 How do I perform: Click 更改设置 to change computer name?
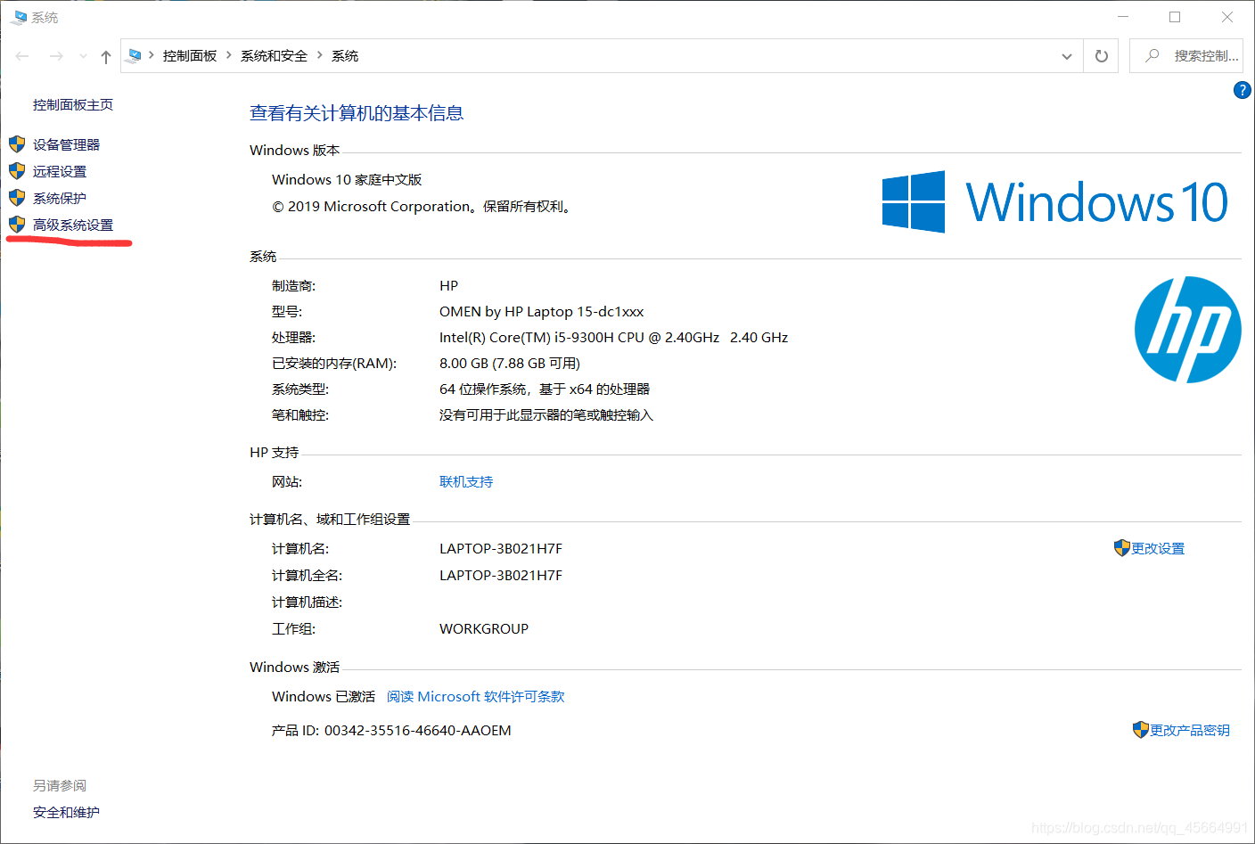[x=1158, y=548]
